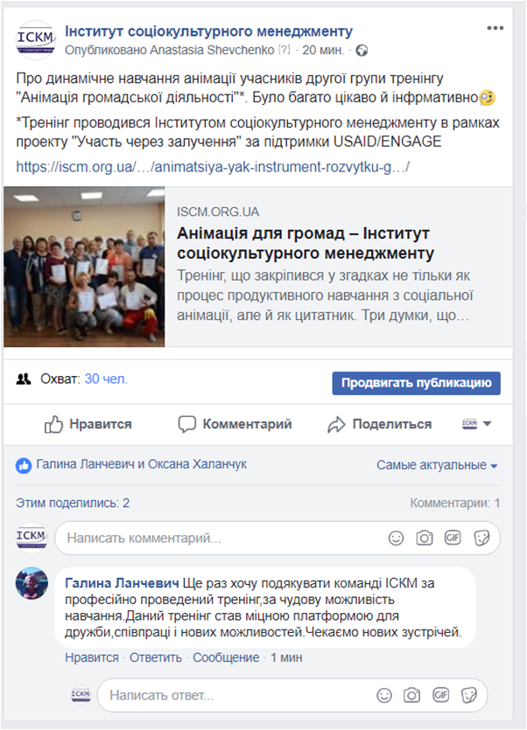The image size is (527, 730).
Task: Click the Ответить link under the comment
Action: tap(156, 657)
